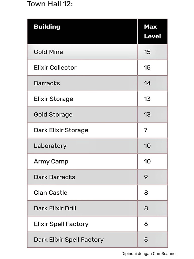Select the Clan Castle row label
The height and width of the screenshot is (259, 194).
(x=51, y=193)
